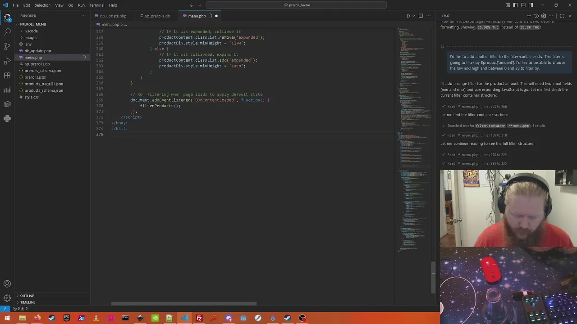Open the Accounts icon in activity bar
This screenshot has width=577, height=324.
[x=7, y=284]
